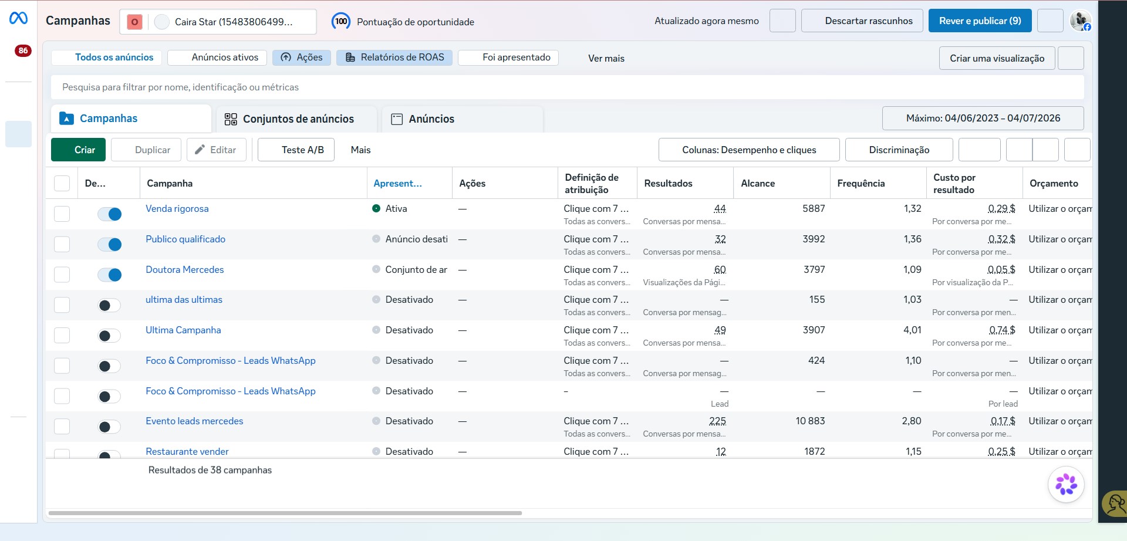
Task: Expand the Mais options menu
Action: click(x=360, y=150)
